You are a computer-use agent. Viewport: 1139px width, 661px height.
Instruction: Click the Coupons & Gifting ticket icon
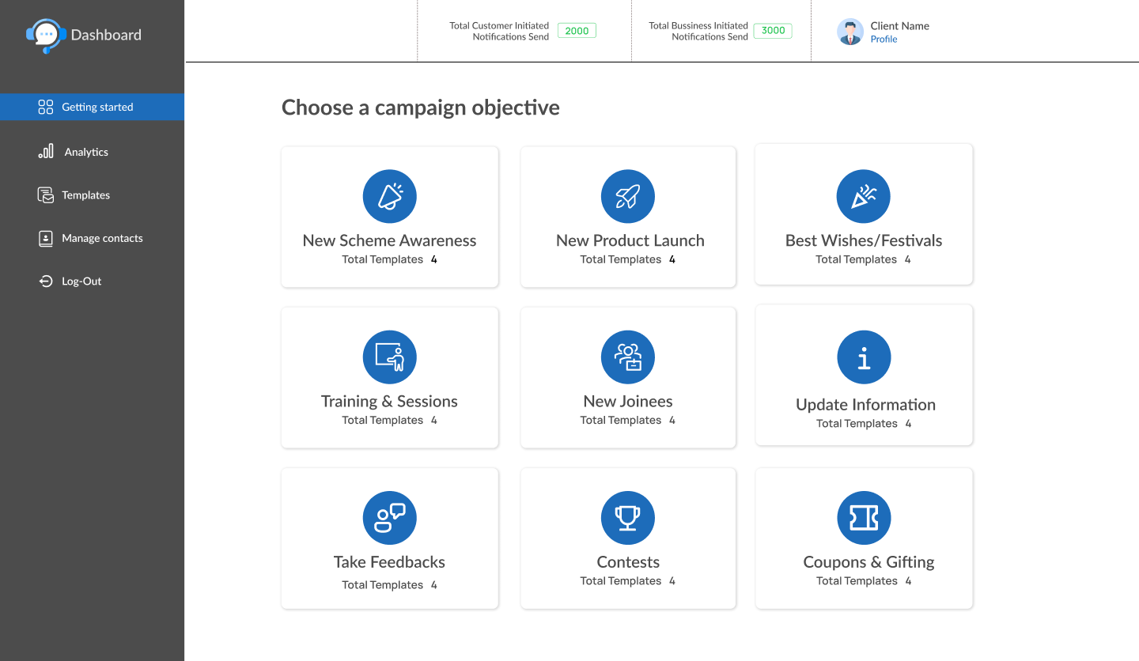864,518
